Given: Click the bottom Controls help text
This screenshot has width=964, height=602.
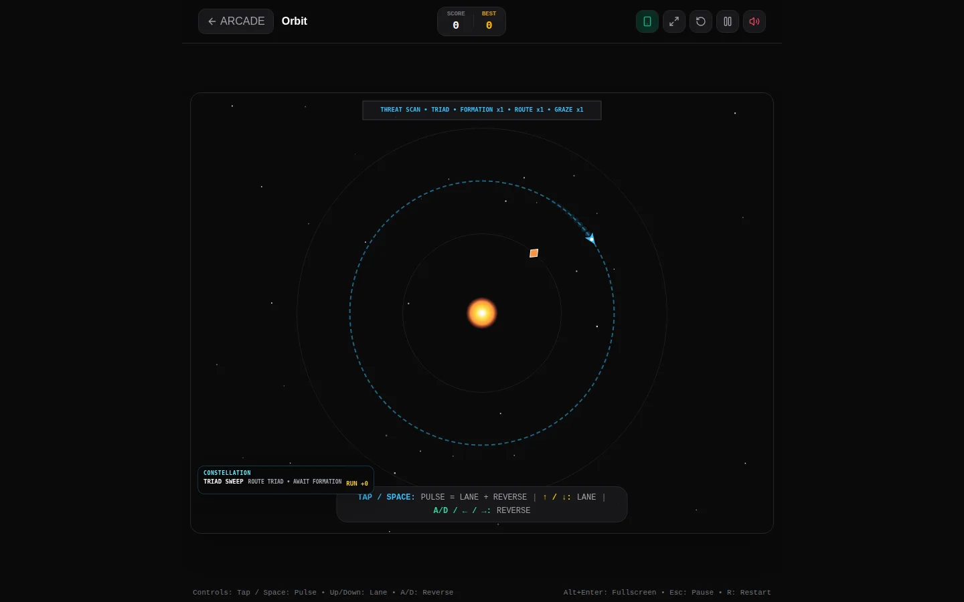Looking at the screenshot, I should click(x=323, y=593).
